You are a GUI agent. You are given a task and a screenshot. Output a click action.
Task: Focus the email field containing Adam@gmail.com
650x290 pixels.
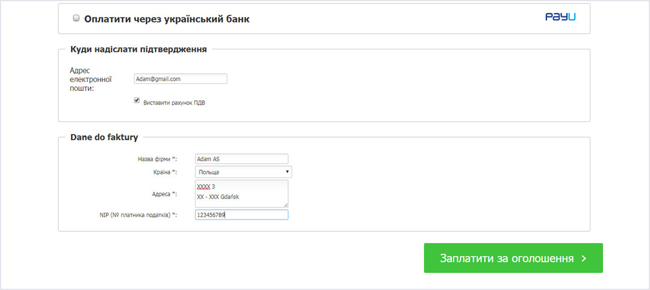pyautogui.click(x=180, y=79)
